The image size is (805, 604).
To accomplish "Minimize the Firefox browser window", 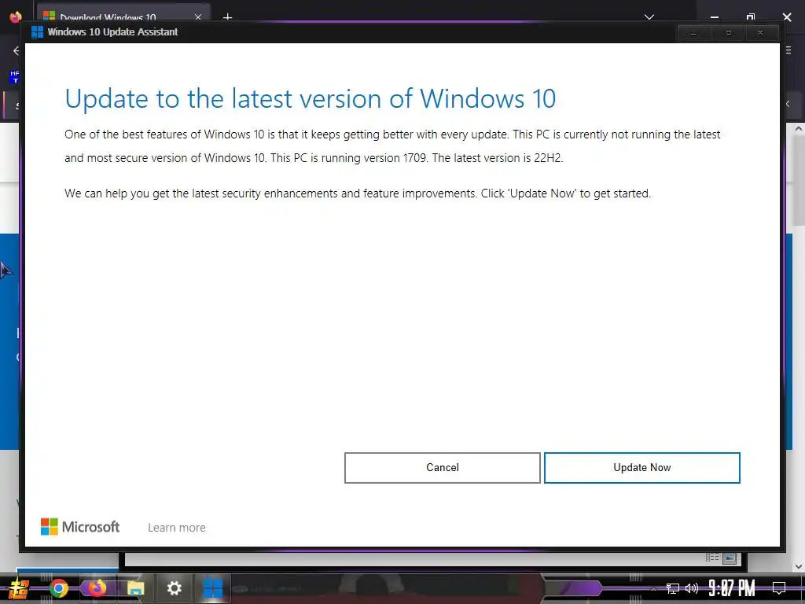I will (x=714, y=17).
